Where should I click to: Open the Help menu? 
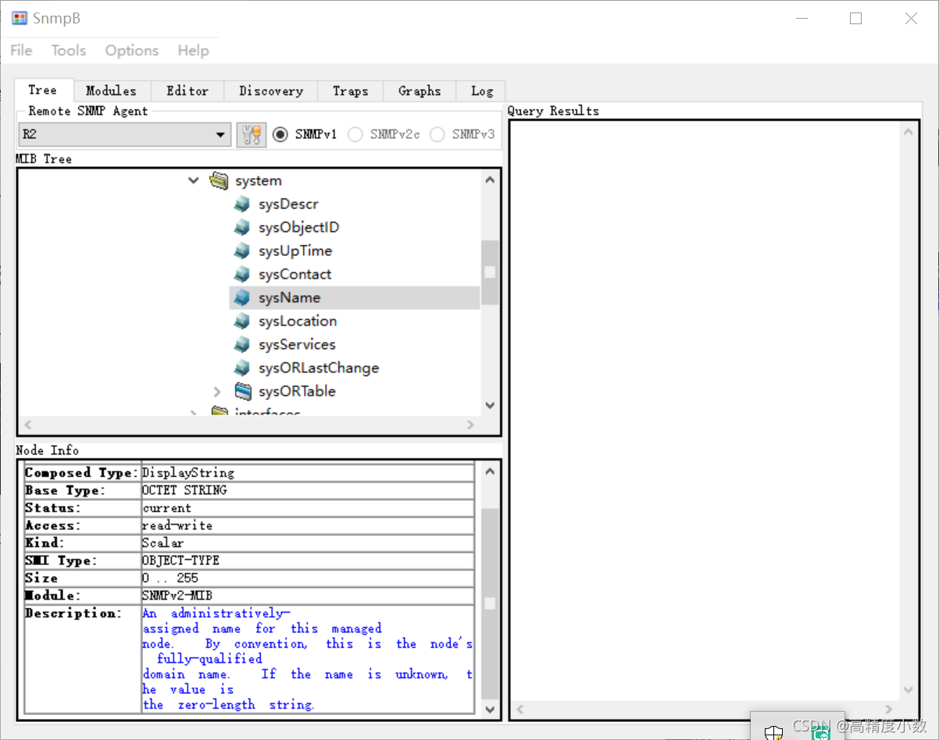pos(193,50)
